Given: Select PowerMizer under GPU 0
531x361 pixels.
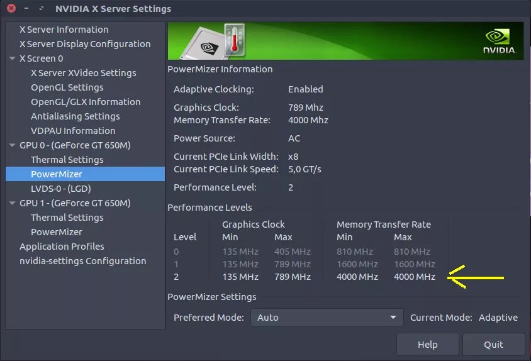Looking at the screenshot, I should pos(86,174).
